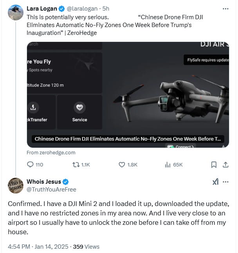The image size is (238, 253).
Task: Open more options menu on Whois Jesus tweet
Action: click(x=225, y=182)
